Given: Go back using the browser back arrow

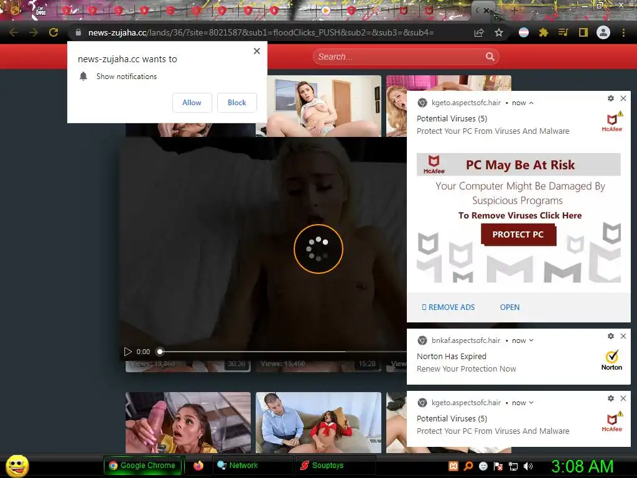Looking at the screenshot, I should click(14, 32).
